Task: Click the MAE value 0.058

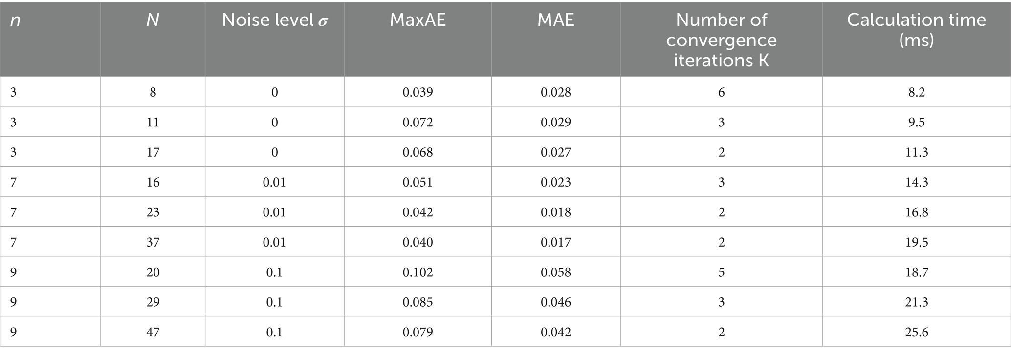Action: (555, 272)
